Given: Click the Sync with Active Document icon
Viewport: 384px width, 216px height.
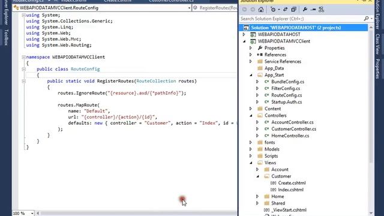Looking at the screenshot, I should (x=286, y=10).
